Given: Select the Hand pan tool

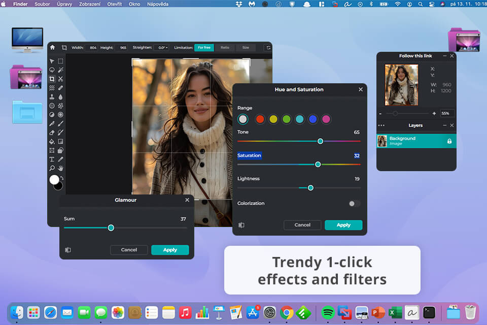Looking at the screenshot, I should [60, 168].
